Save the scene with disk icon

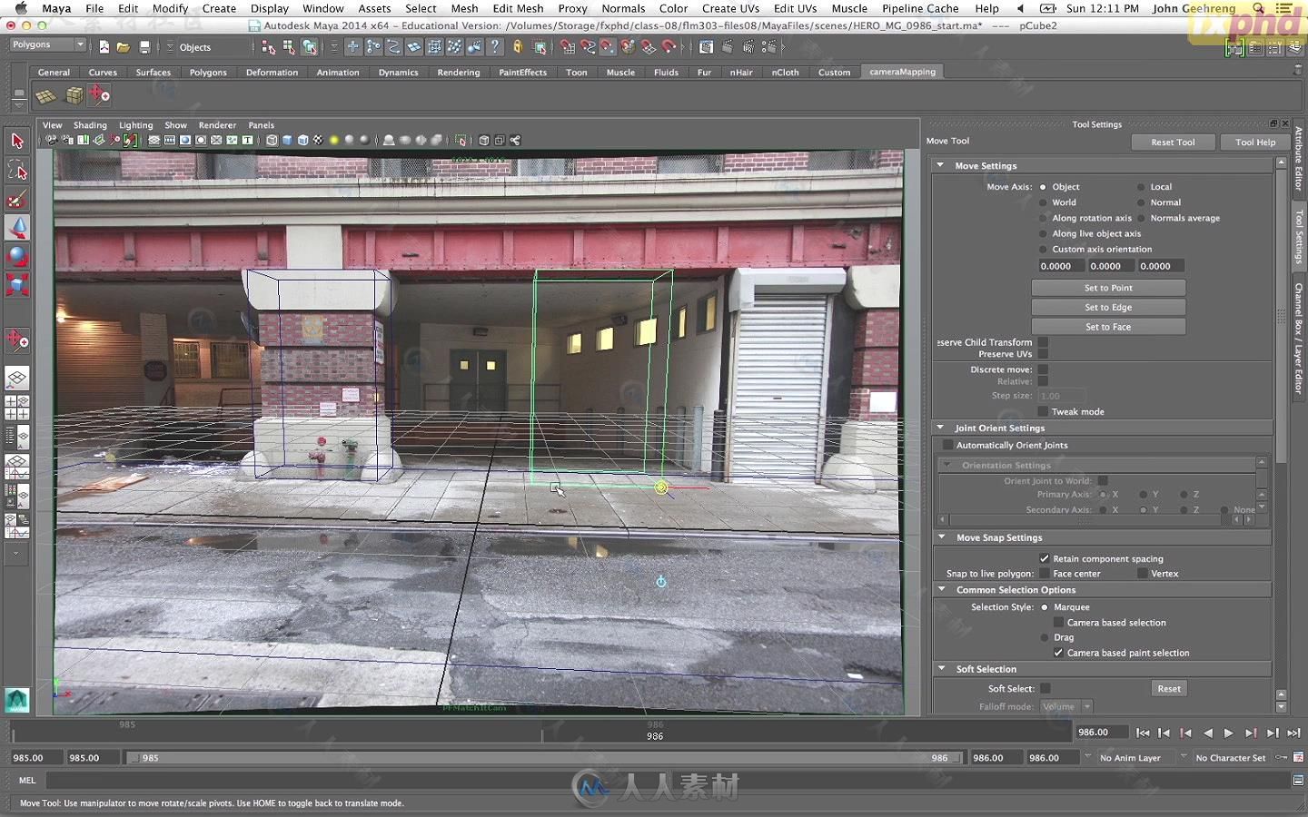coord(144,47)
